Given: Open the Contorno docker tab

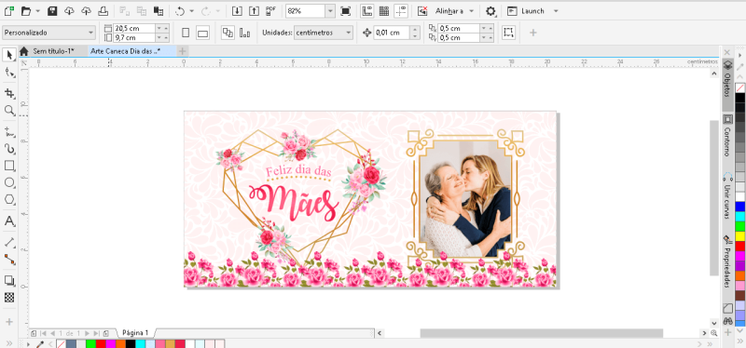Looking at the screenshot, I should pos(727,136).
